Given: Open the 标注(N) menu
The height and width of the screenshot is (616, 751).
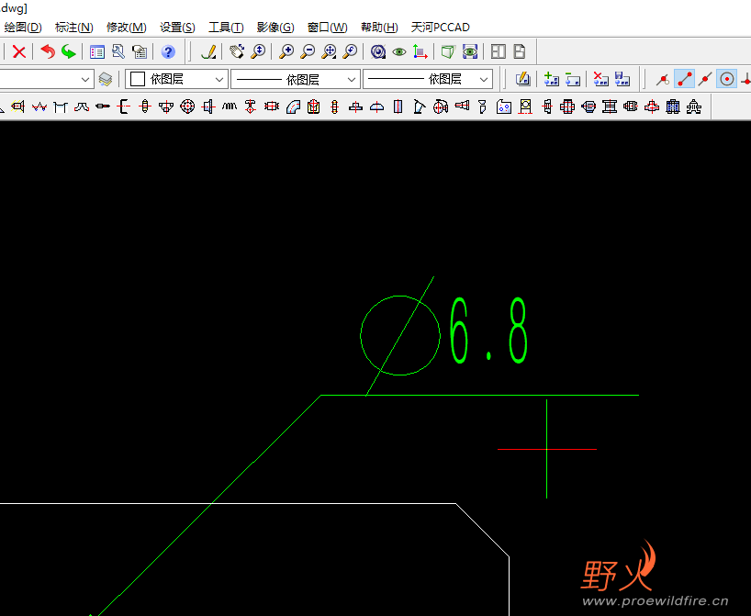Looking at the screenshot, I should [x=73, y=28].
